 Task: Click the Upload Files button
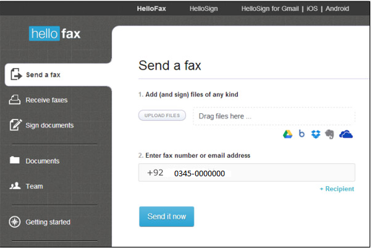pos(162,116)
